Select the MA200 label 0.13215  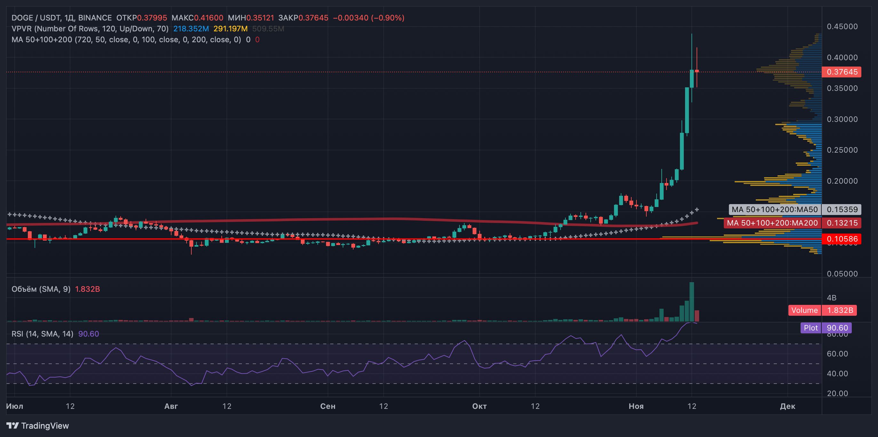click(x=842, y=223)
